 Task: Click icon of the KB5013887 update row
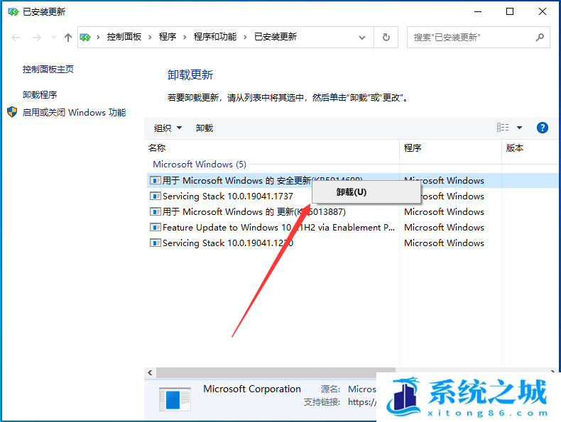(x=156, y=211)
